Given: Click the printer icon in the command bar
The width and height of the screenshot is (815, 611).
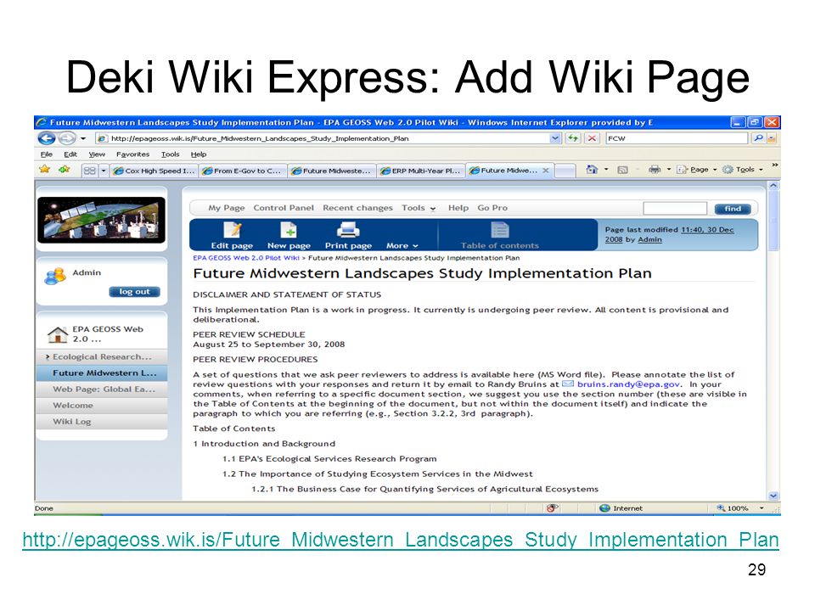Looking at the screenshot, I should [655, 170].
